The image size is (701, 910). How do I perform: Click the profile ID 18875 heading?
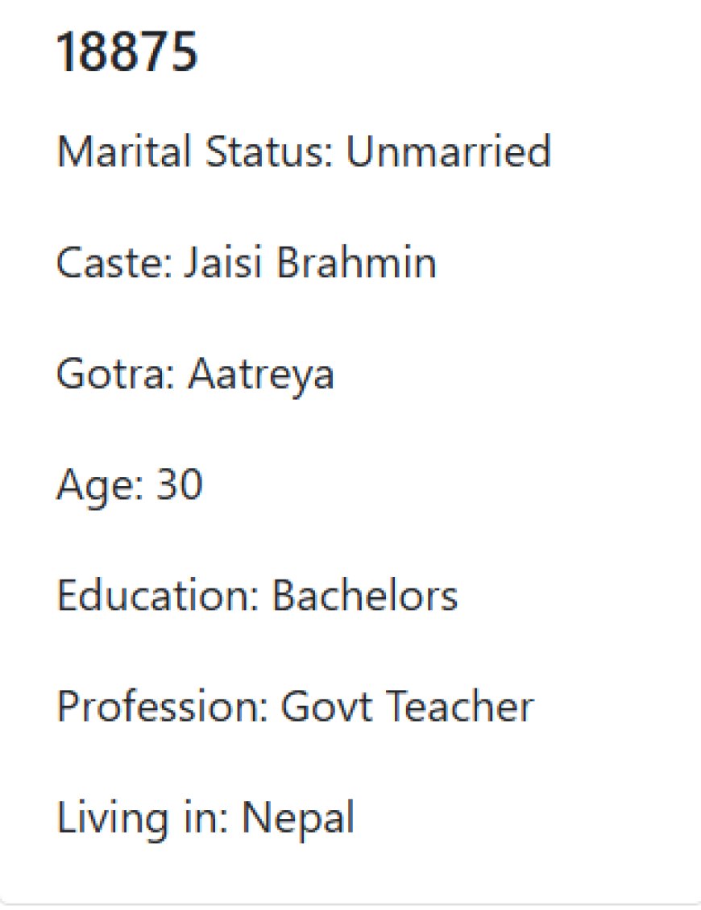click(127, 52)
